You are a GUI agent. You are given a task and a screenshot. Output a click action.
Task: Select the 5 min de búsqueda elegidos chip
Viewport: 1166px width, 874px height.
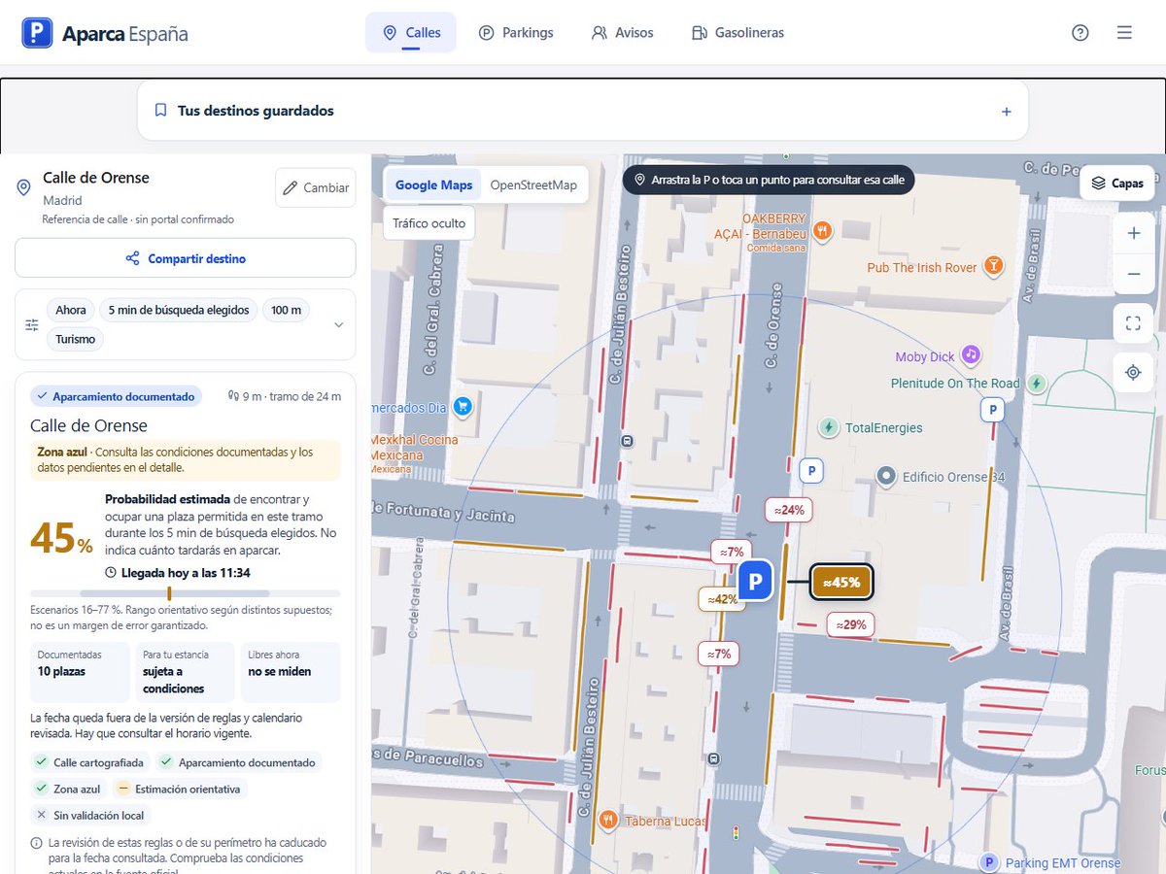(178, 311)
